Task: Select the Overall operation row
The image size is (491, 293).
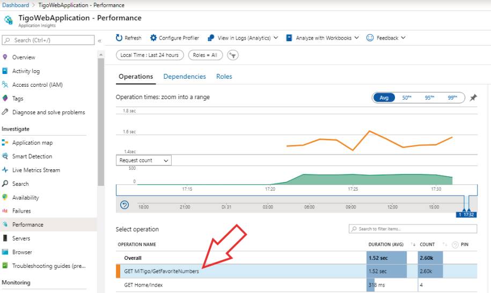Action: click(297, 258)
